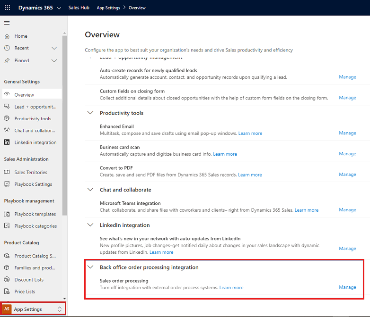Click the Sales Territories map icon
The image size is (370, 317).
tap(7, 172)
